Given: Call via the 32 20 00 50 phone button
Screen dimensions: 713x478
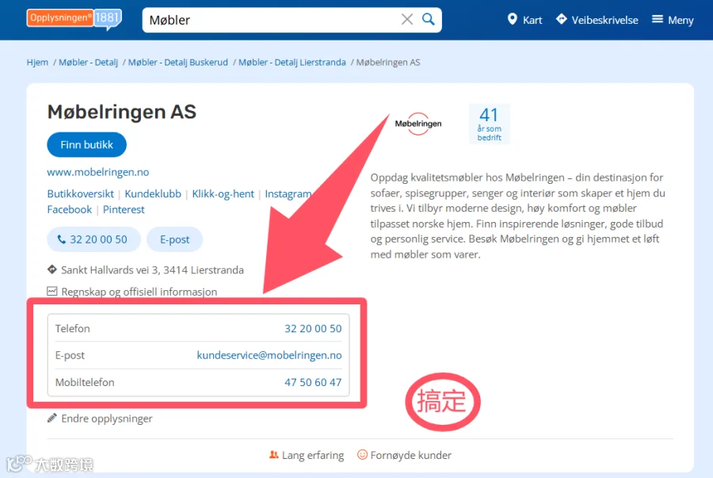Looking at the screenshot, I should [x=93, y=239].
